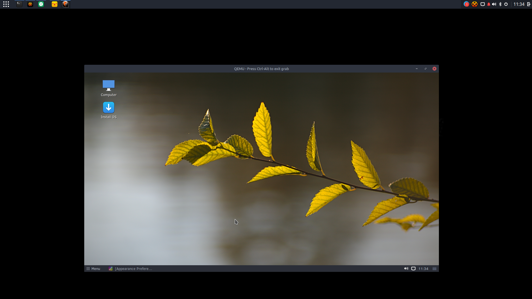Open the guest volume applet
The width and height of the screenshot is (532, 299).
[x=406, y=269]
